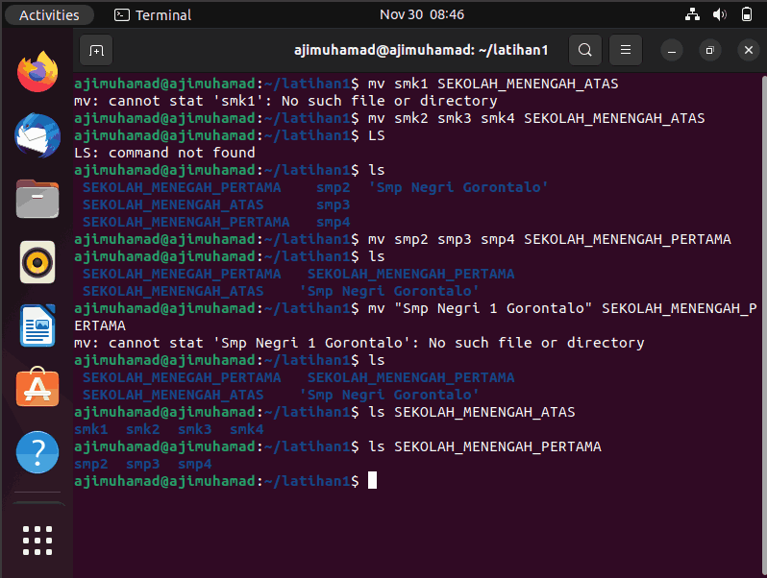The height and width of the screenshot is (578, 767).
Task: Click at the terminal cursor prompt
Action: (x=372, y=481)
